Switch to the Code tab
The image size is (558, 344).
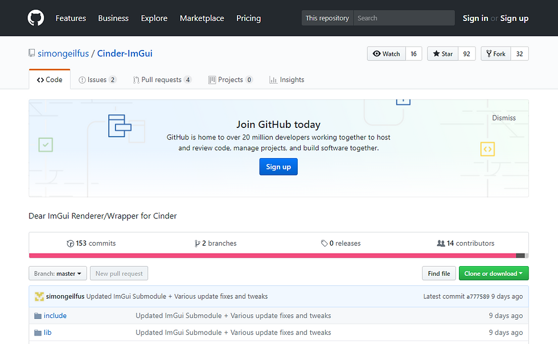pos(50,80)
